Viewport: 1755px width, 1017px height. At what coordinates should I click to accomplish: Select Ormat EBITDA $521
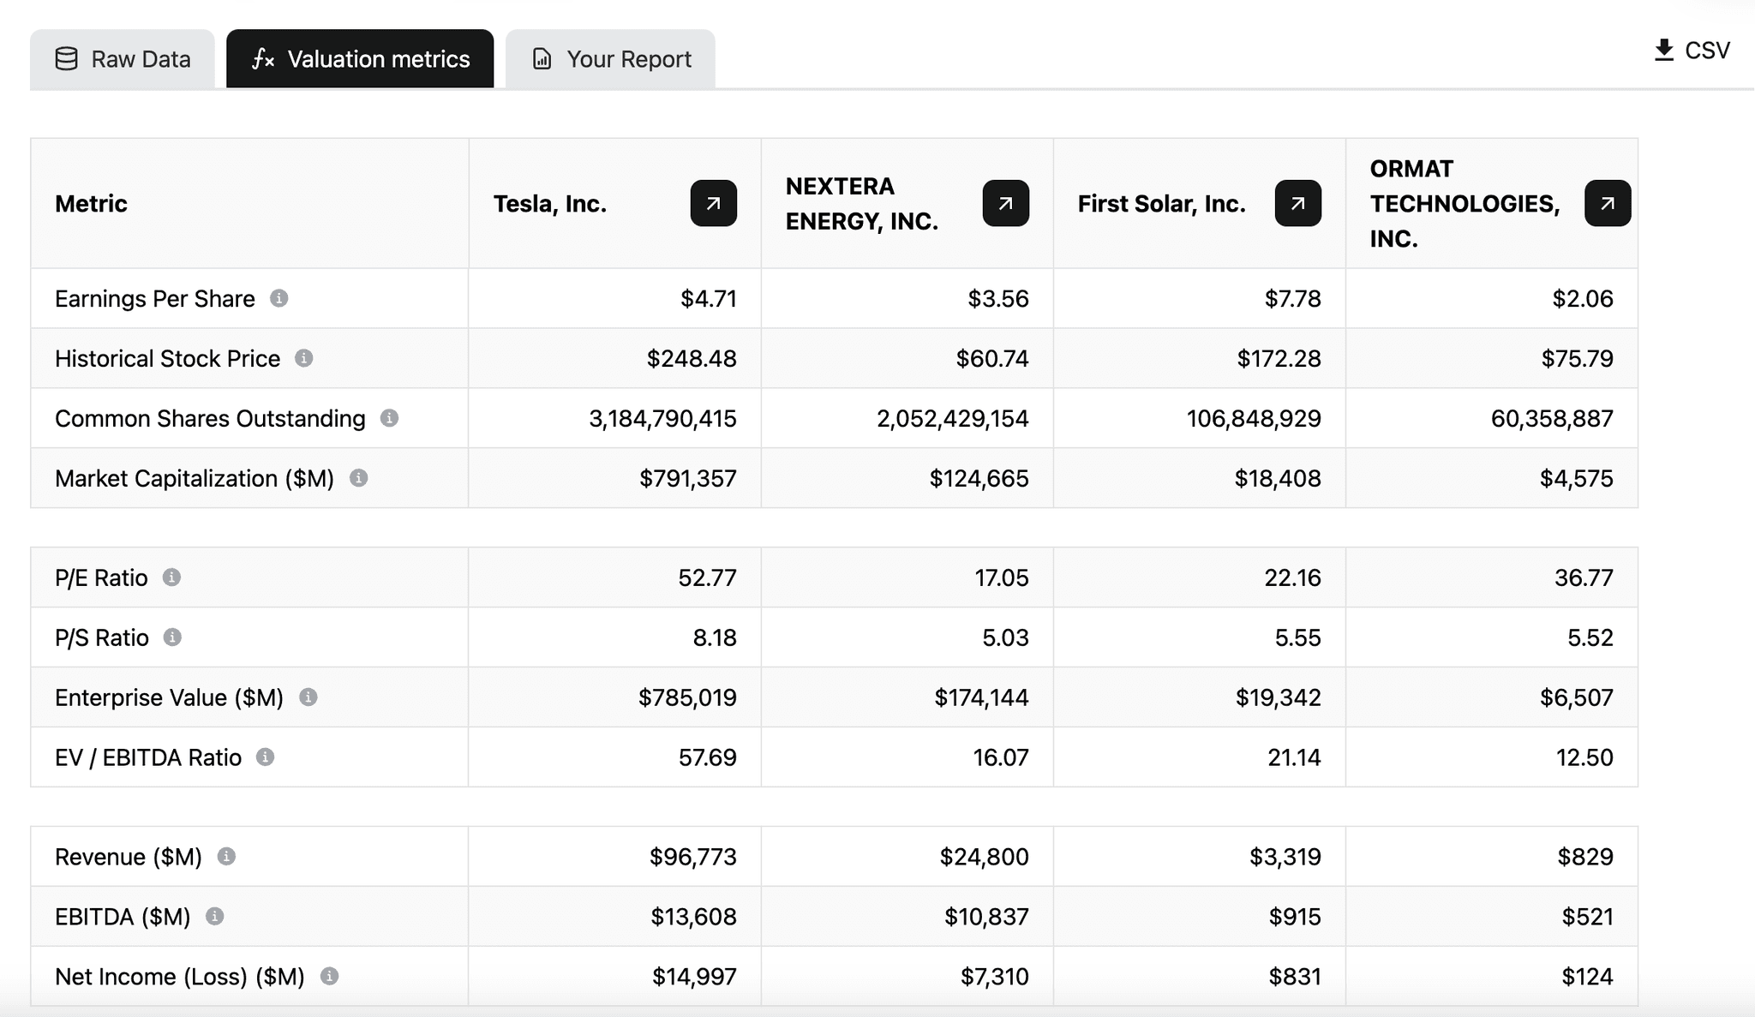pos(1588,918)
